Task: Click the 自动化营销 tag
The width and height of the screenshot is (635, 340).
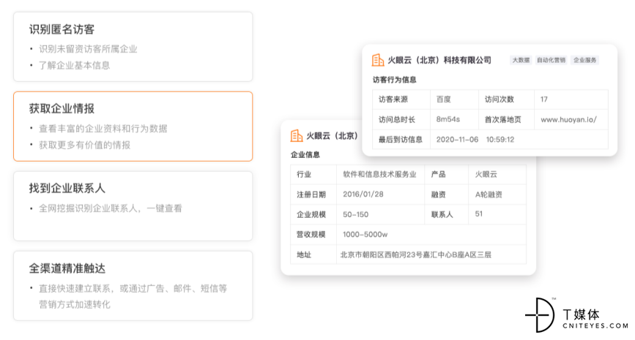Action: (552, 60)
